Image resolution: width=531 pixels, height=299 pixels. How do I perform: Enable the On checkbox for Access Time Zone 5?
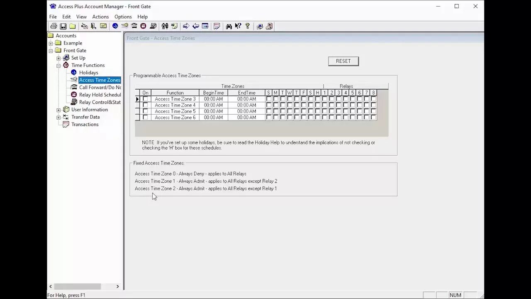tap(145, 111)
